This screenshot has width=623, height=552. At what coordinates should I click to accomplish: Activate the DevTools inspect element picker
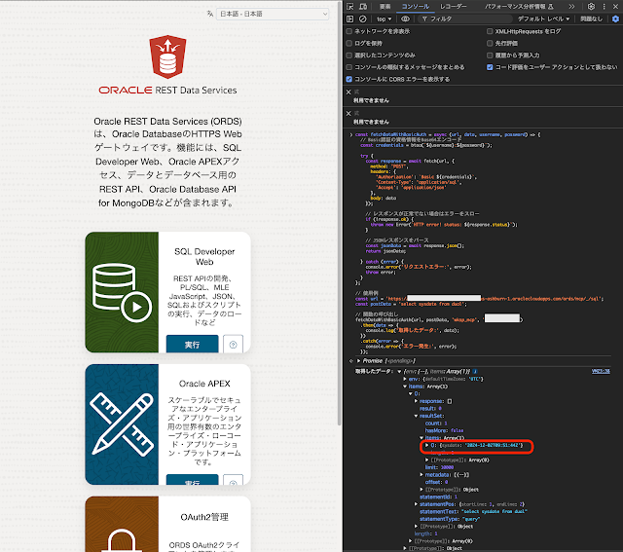pyautogui.click(x=350, y=7)
